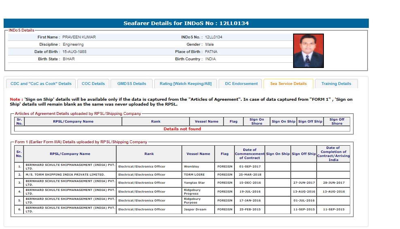
Task: Click the Date of Commencement of Contract header
Action: [x=249, y=154]
